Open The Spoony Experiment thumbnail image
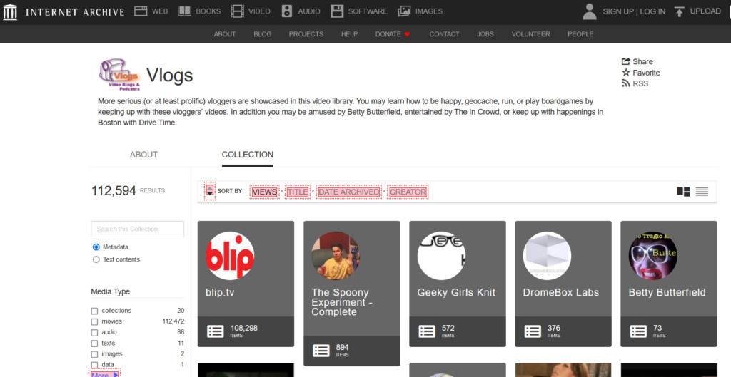This screenshot has width=731, height=377. [336, 256]
